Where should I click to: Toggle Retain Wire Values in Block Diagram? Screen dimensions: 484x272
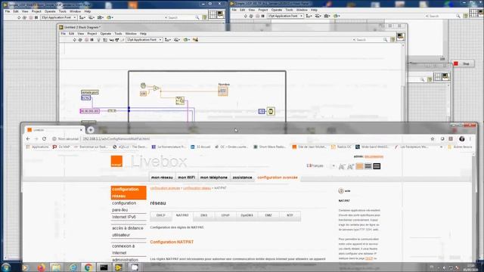(105, 40)
